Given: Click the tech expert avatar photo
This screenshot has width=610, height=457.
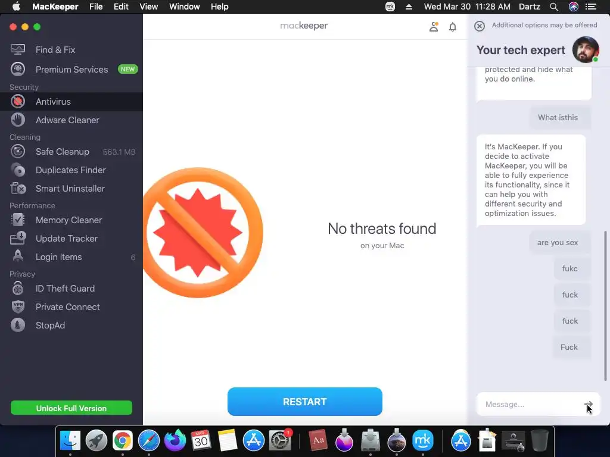Looking at the screenshot, I should (x=586, y=50).
